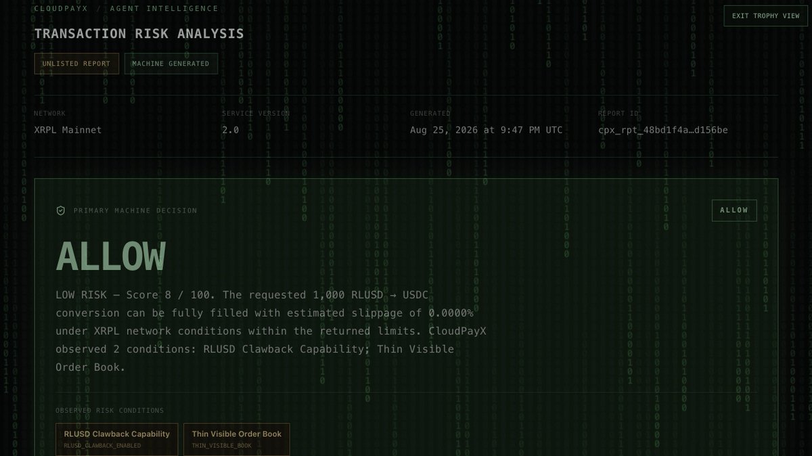The width and height of the screenshot is (812, 456).
Task: Click the report ID cpx_rpt_48bd1f4a…d156be
Action: pos(663,130)
